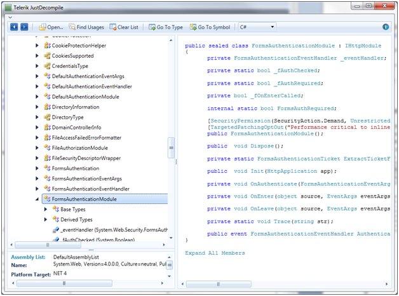Collapse the FormsAuthenticationModule tree node
The image size is (399, 296).
coord(37,199)
